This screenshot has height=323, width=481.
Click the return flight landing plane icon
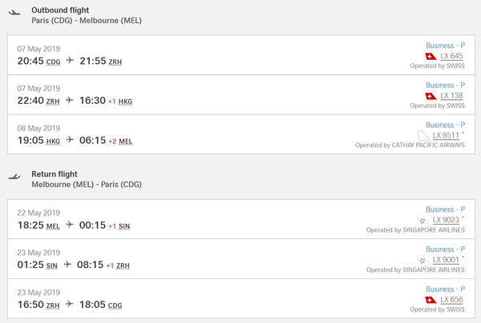pos(14,177)
